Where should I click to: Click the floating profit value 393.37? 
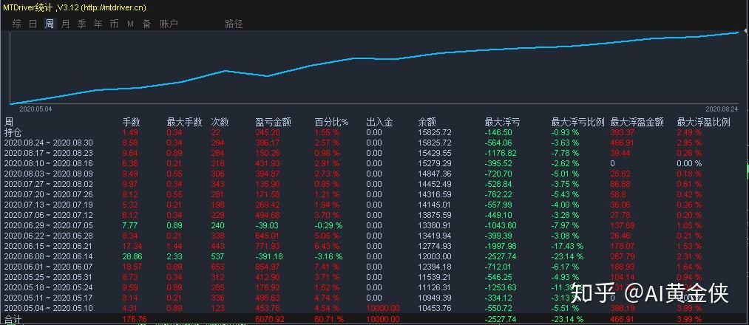[624, 132]
